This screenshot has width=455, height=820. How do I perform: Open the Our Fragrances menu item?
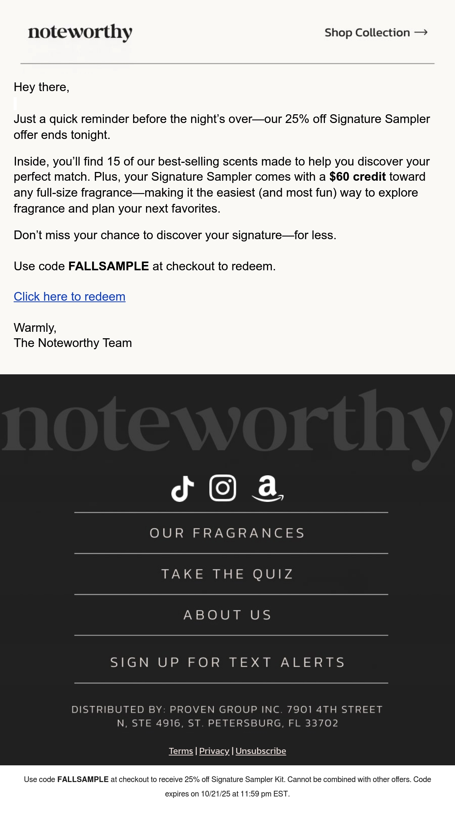pos(227,533)
